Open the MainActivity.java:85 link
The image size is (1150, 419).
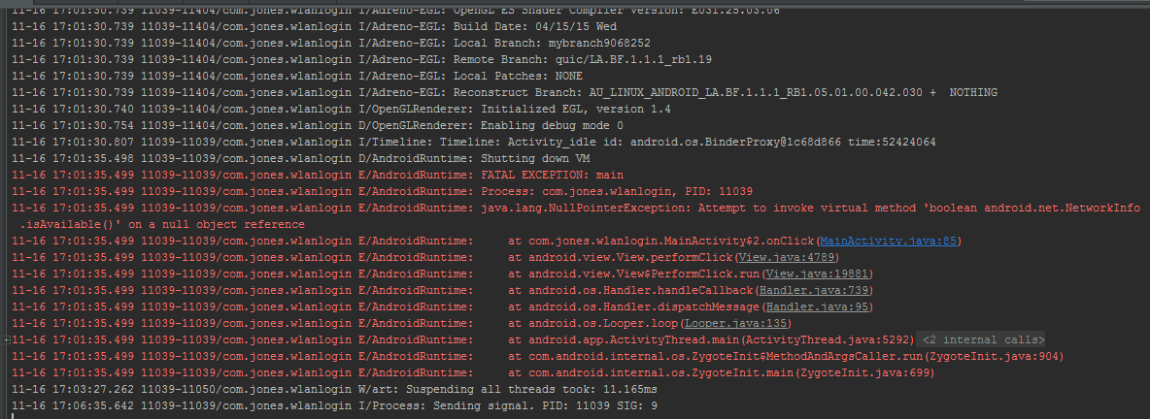click(x=888, y=241)
